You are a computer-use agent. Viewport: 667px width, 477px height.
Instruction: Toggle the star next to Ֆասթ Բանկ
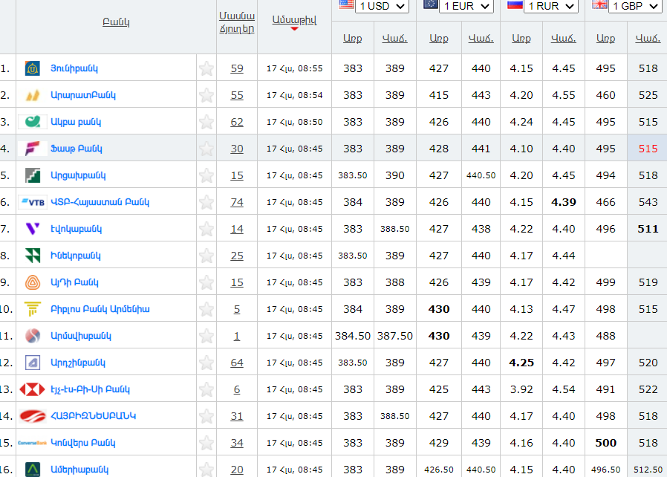coord(206,149)
